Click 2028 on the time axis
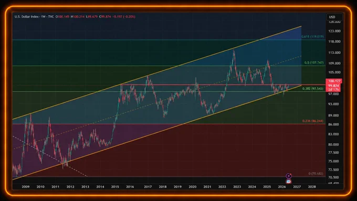 (312, 187)
